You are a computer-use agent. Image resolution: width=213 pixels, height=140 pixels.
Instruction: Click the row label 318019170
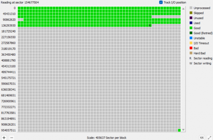click(9, 49)
